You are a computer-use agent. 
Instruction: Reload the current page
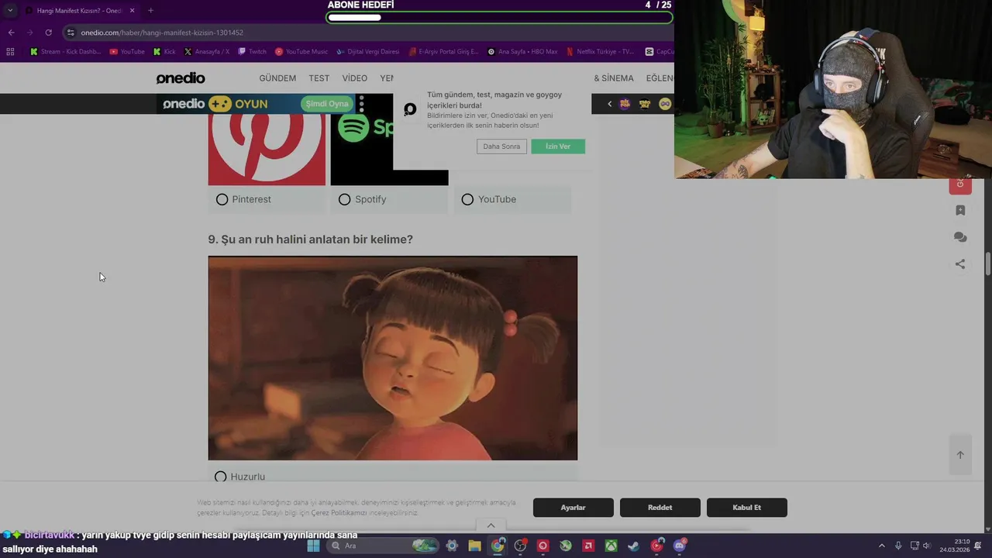click(x=48, y=33)
